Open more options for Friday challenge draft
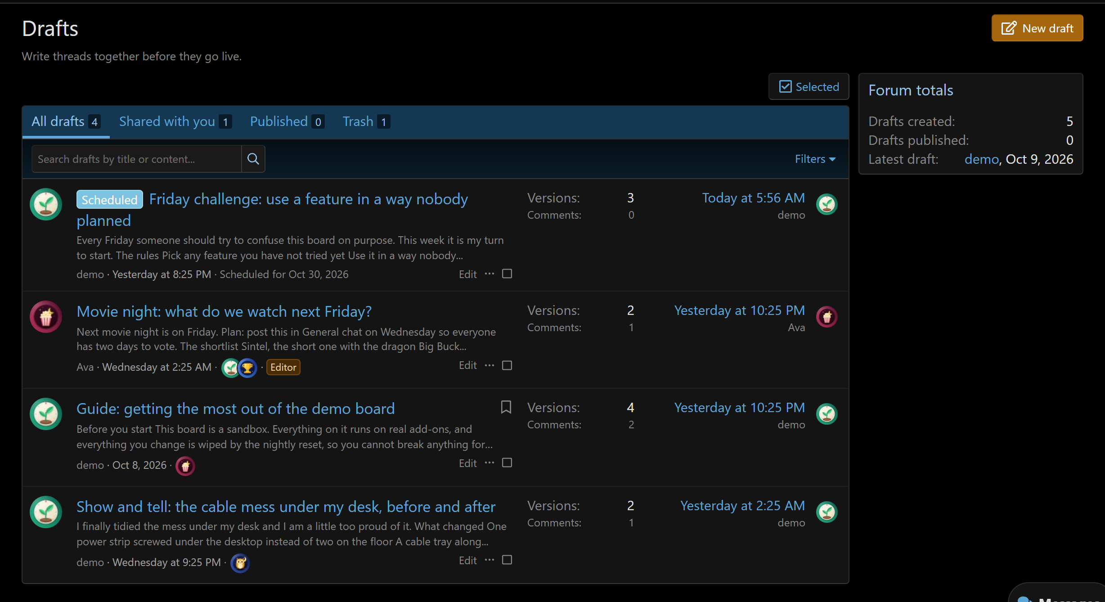This screenshot has height=602, width=1105. pos(490,274)
